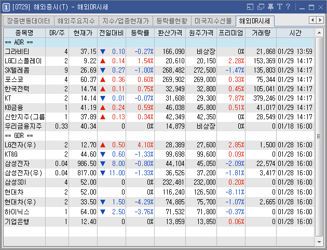Click the DR/주 column header
The image size is (327, 250).
(x=57, y=33)
